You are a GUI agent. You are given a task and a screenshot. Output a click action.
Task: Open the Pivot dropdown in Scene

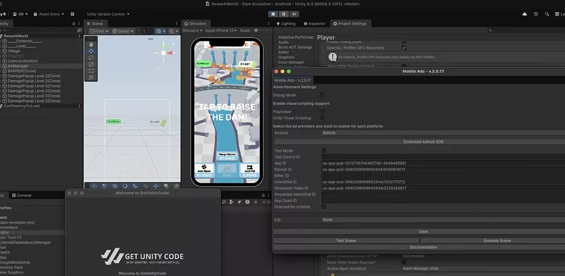pos(99,31)
